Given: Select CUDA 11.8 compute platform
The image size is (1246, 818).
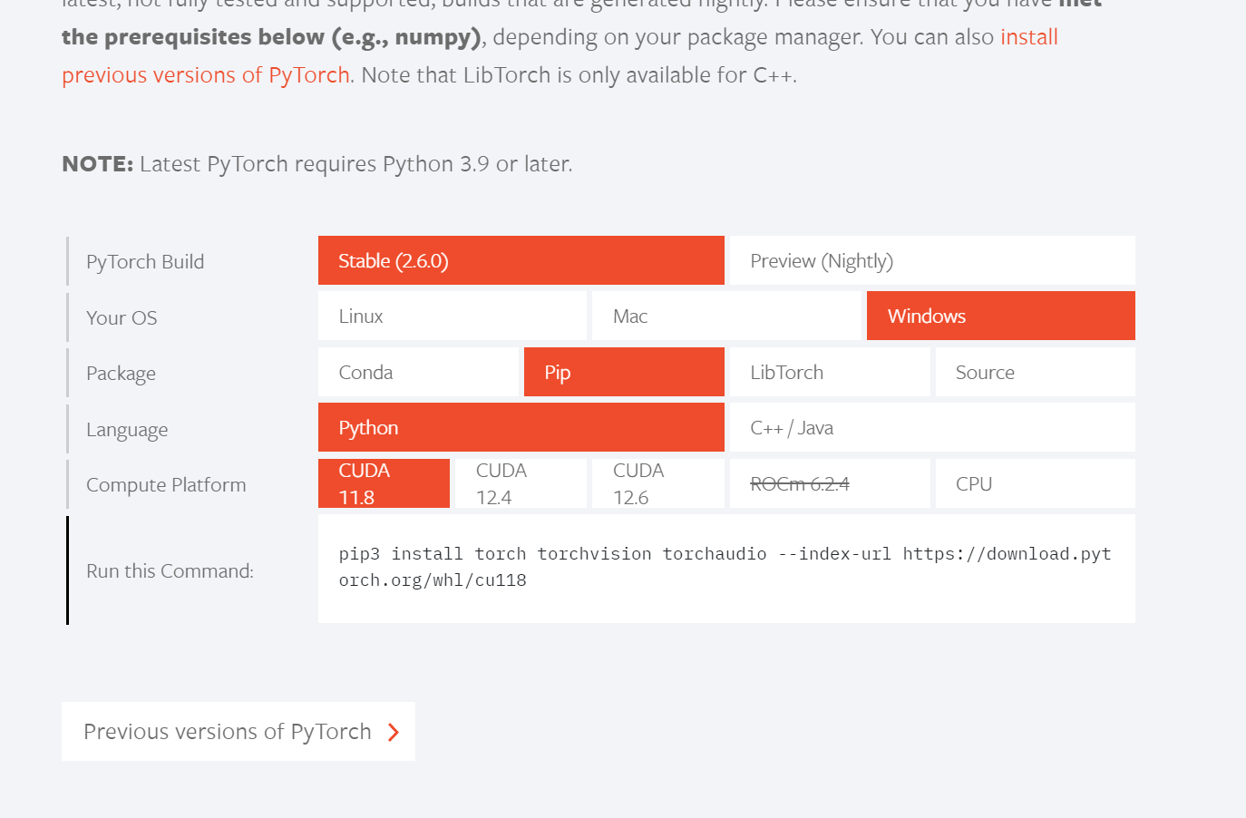Looking at the screenshot, I should coord(384,484).
